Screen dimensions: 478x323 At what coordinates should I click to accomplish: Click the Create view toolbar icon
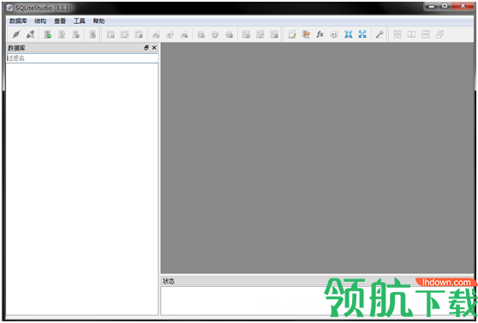(x=246, y=34)
